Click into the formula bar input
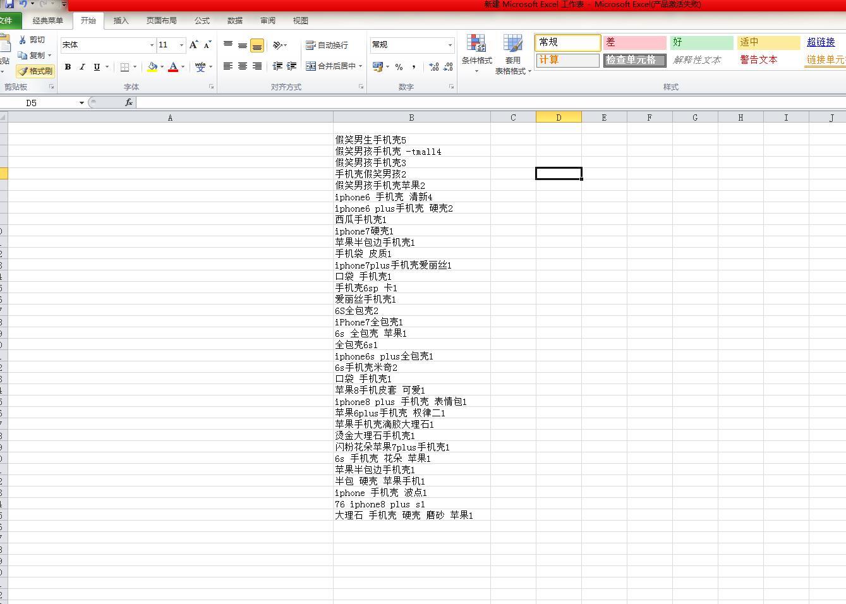This screenshot has height=604, width=846. click(491, 102)
